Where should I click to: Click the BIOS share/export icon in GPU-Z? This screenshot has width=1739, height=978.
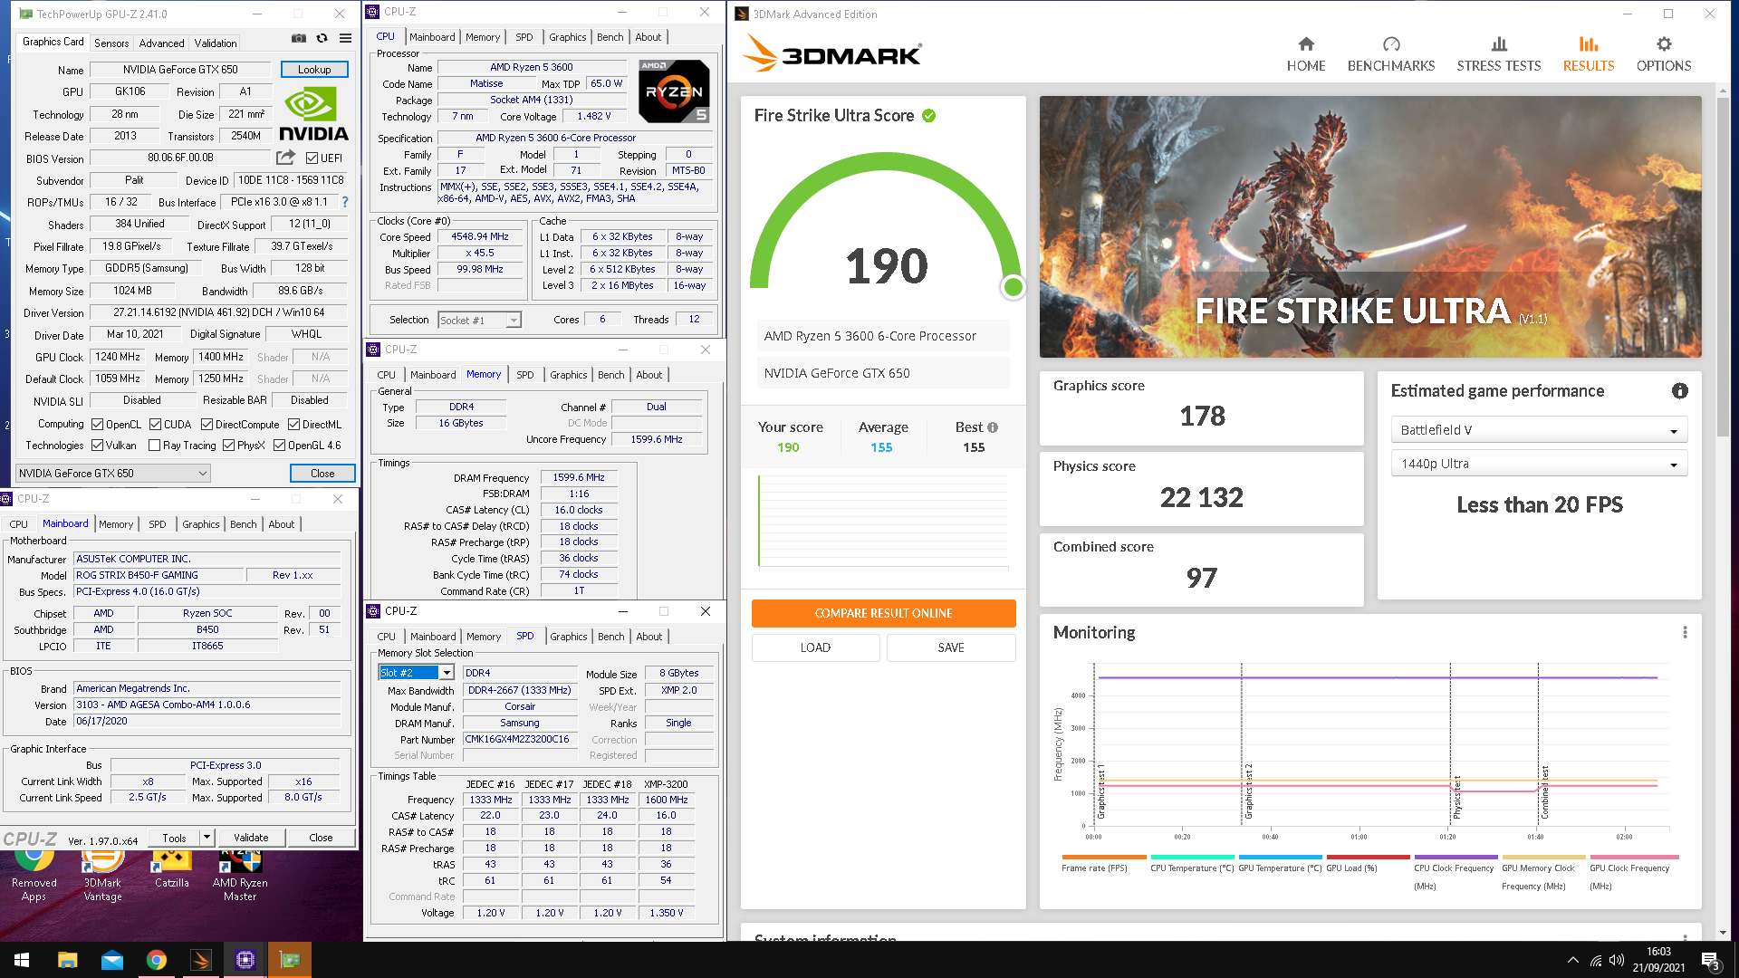[285, 158]
